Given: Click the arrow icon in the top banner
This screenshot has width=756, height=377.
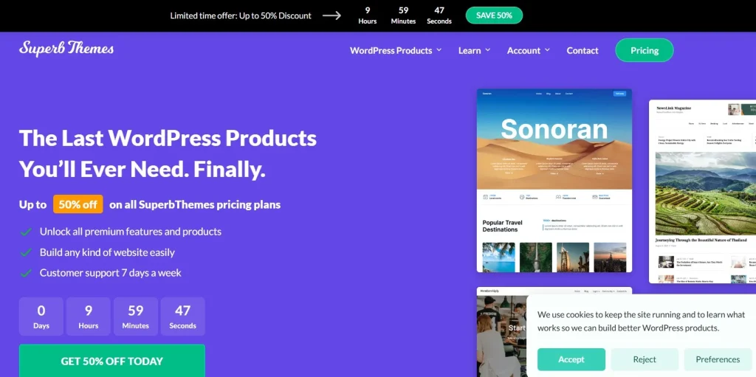Looking at the screenshot, I should [x=331, y=15].
